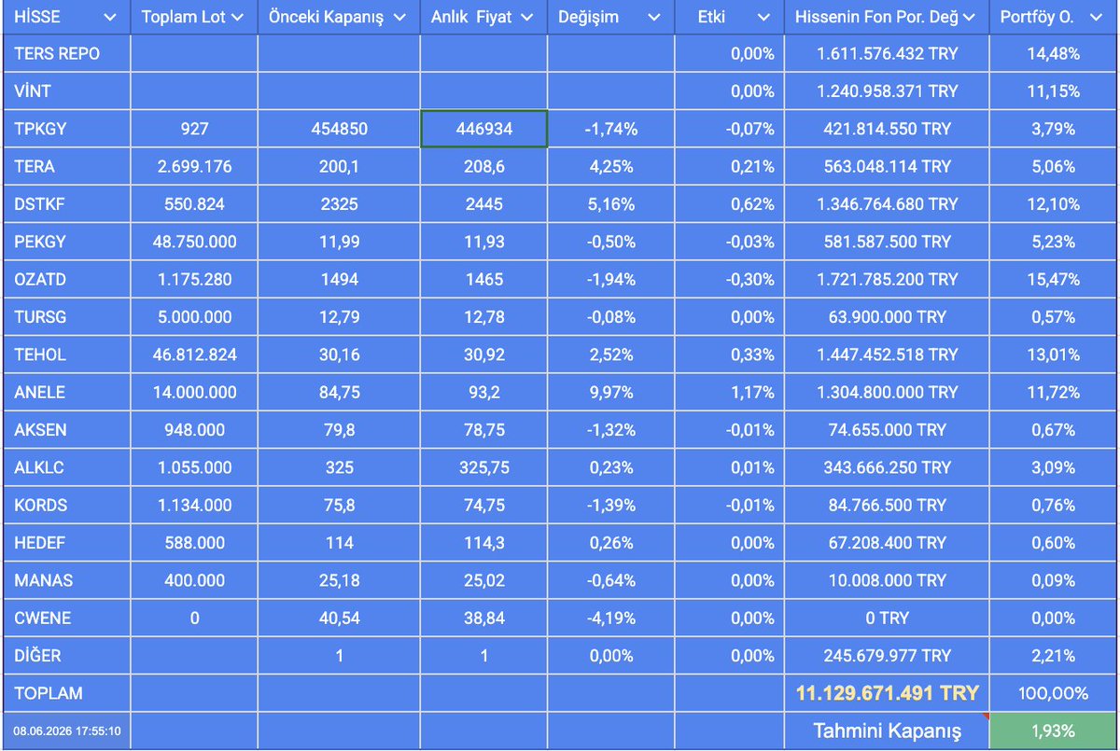Click the DSTKF stock name cell

pyautogui.click(x=65, y=204)
